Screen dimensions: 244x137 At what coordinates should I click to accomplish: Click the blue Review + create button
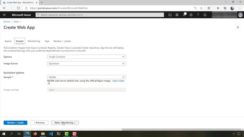pos(15,123)
